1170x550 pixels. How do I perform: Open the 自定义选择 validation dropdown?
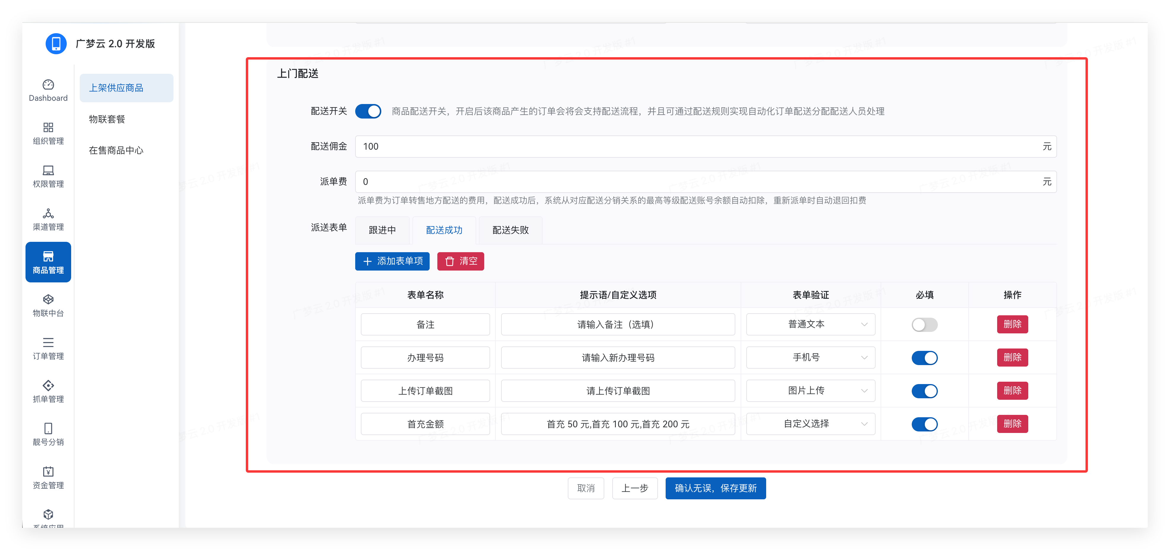810,424
